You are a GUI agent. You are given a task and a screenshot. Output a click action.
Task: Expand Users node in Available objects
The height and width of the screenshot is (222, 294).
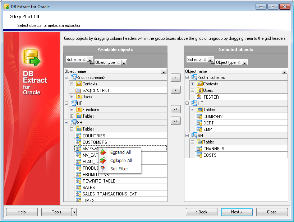tap(72, 97)
